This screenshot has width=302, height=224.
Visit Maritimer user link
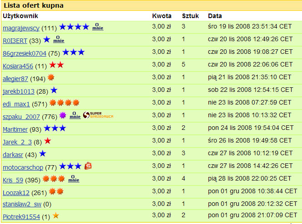[15, 129]
